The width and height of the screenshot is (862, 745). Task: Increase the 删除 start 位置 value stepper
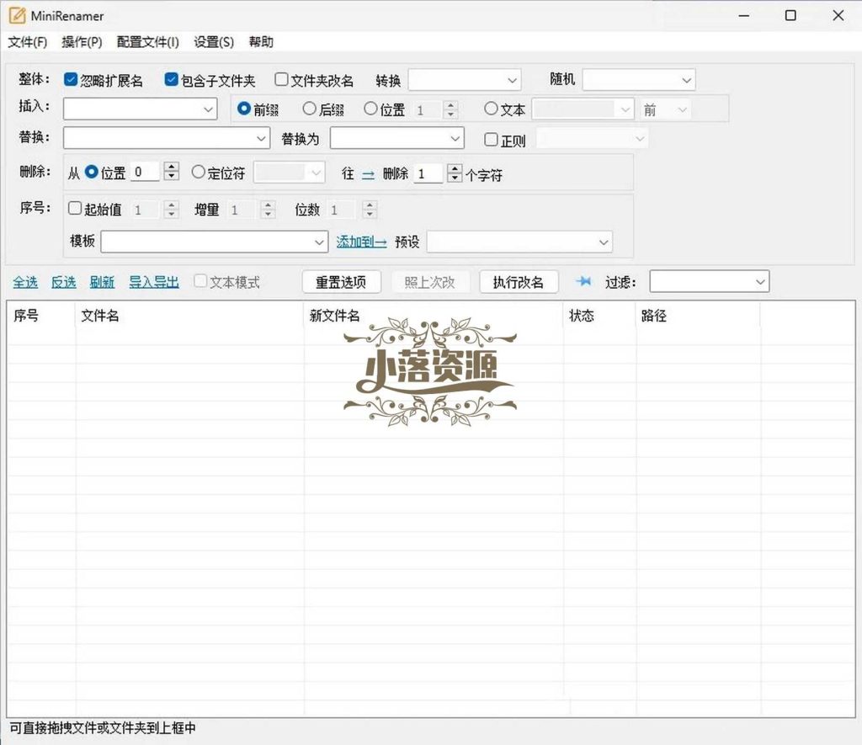[x=172, y=167]
